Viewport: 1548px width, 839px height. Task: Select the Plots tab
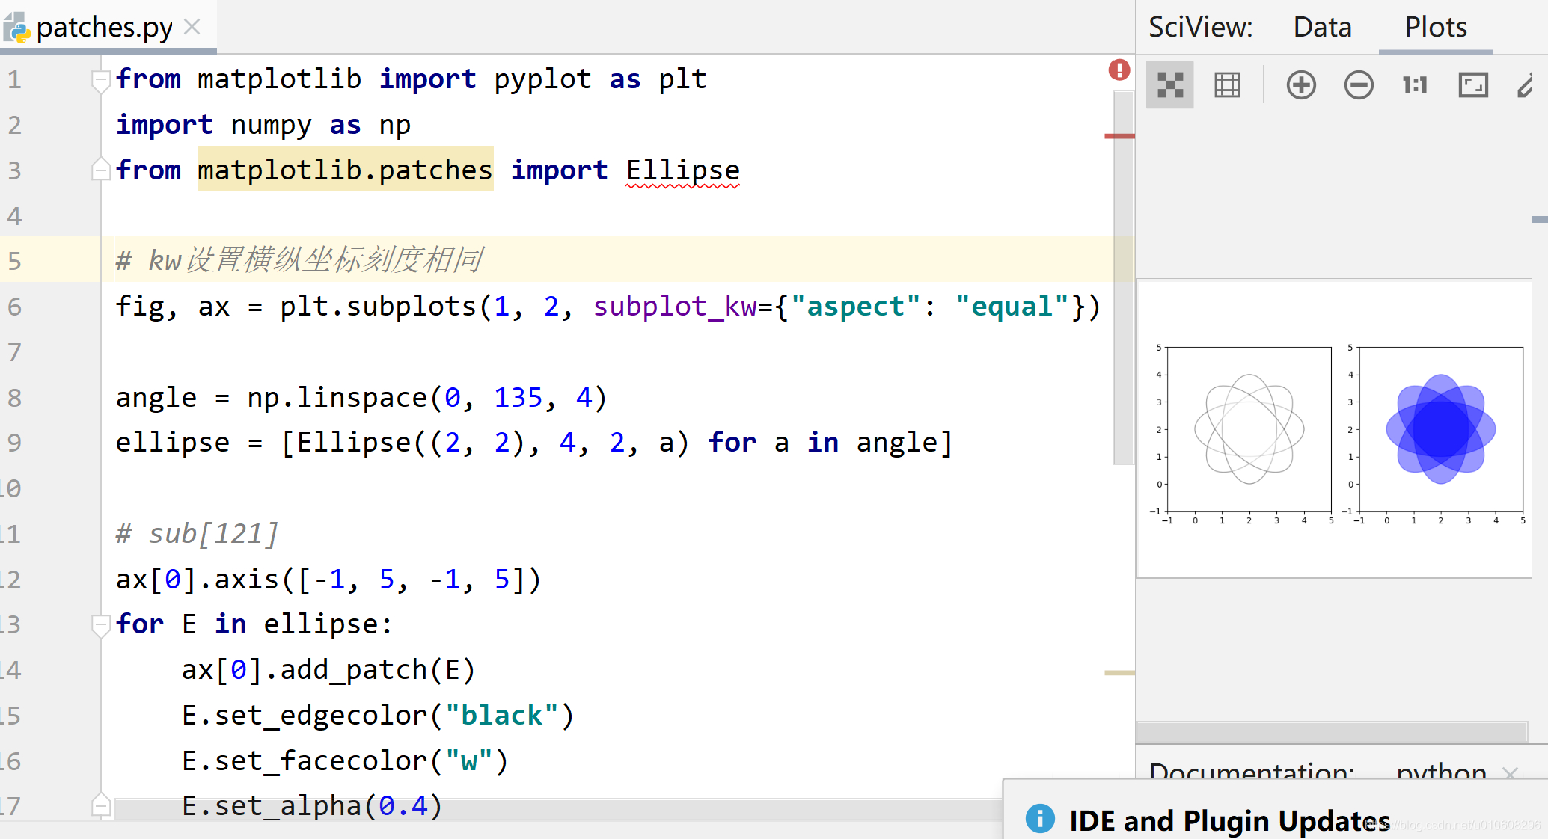[1434, 26]
